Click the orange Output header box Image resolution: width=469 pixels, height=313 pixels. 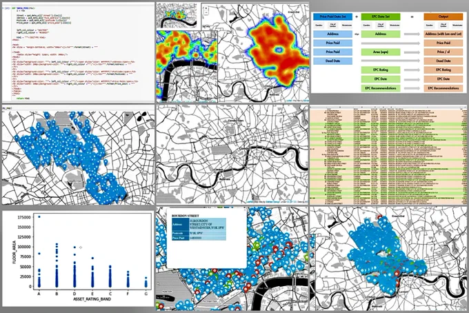point(443,17)
